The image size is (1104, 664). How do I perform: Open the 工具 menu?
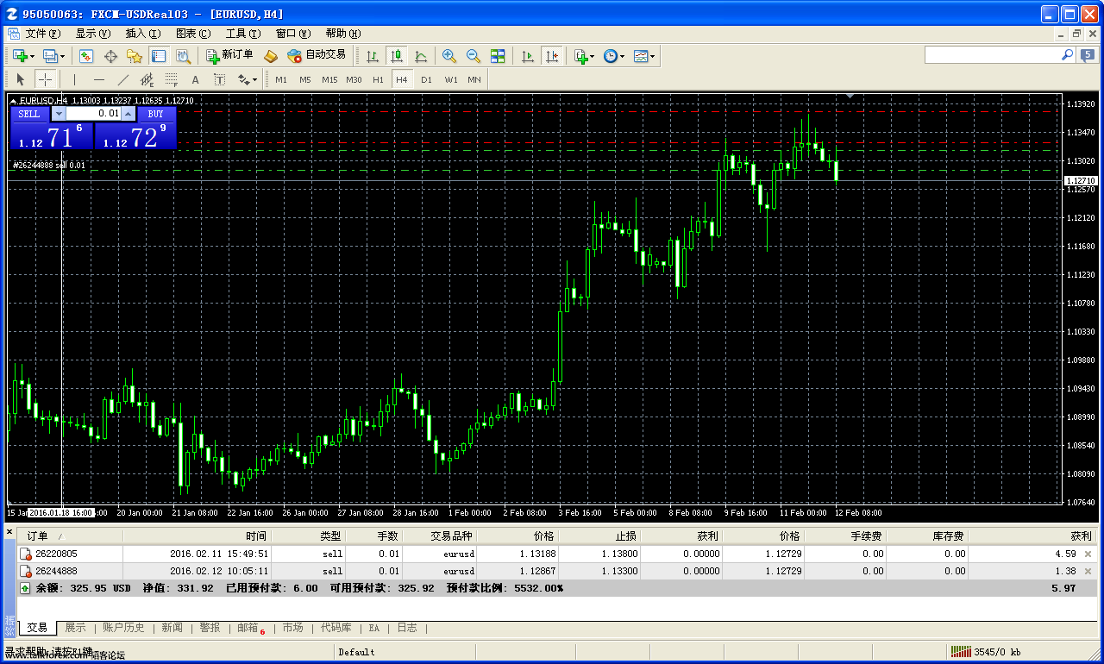[x=242, y=34]
